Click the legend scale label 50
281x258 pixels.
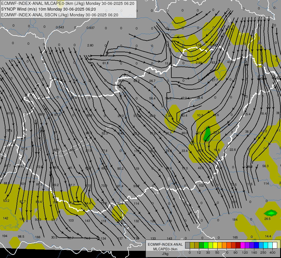coord(217,253)
